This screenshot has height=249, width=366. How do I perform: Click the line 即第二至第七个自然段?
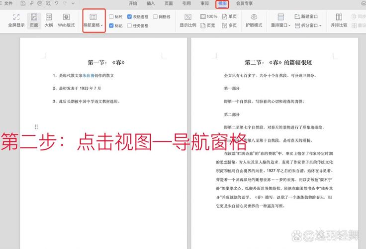(274, 127)
